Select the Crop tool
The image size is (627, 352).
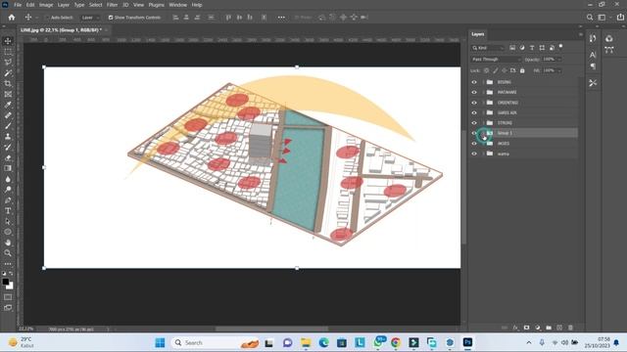point(8,84)
